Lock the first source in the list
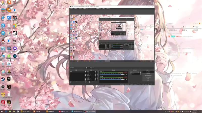 pyautogui.click(x=97, y=72)
